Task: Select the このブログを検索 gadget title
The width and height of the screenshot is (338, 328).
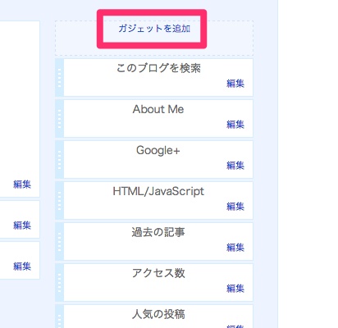Action: [x=158, y=68]
